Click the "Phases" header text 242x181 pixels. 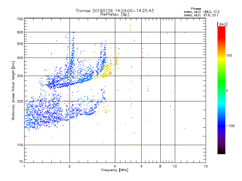coord(196,9)
